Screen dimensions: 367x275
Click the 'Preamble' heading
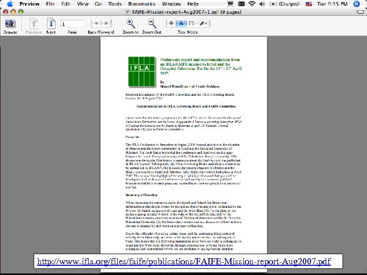pos(133,137)
